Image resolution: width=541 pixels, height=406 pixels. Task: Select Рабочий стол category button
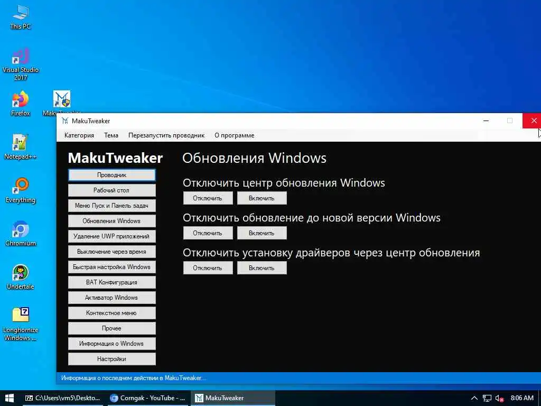[112, 190]
